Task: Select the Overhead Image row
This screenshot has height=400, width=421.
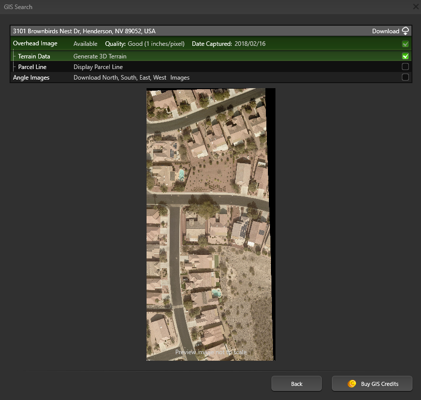Action: (35, 44)
